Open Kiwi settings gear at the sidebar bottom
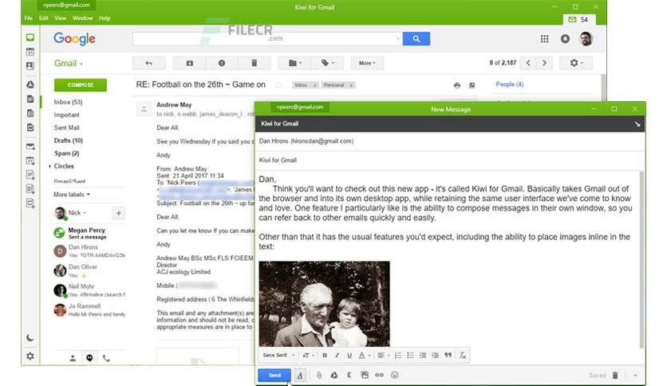This screenshot has height=386, width=667. point(30,356)
